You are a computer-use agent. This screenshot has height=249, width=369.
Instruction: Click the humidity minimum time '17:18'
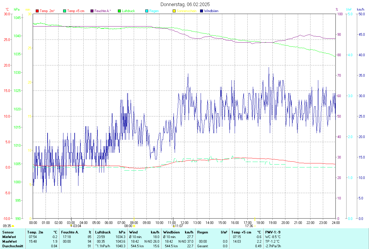click(x=67, y=237)
